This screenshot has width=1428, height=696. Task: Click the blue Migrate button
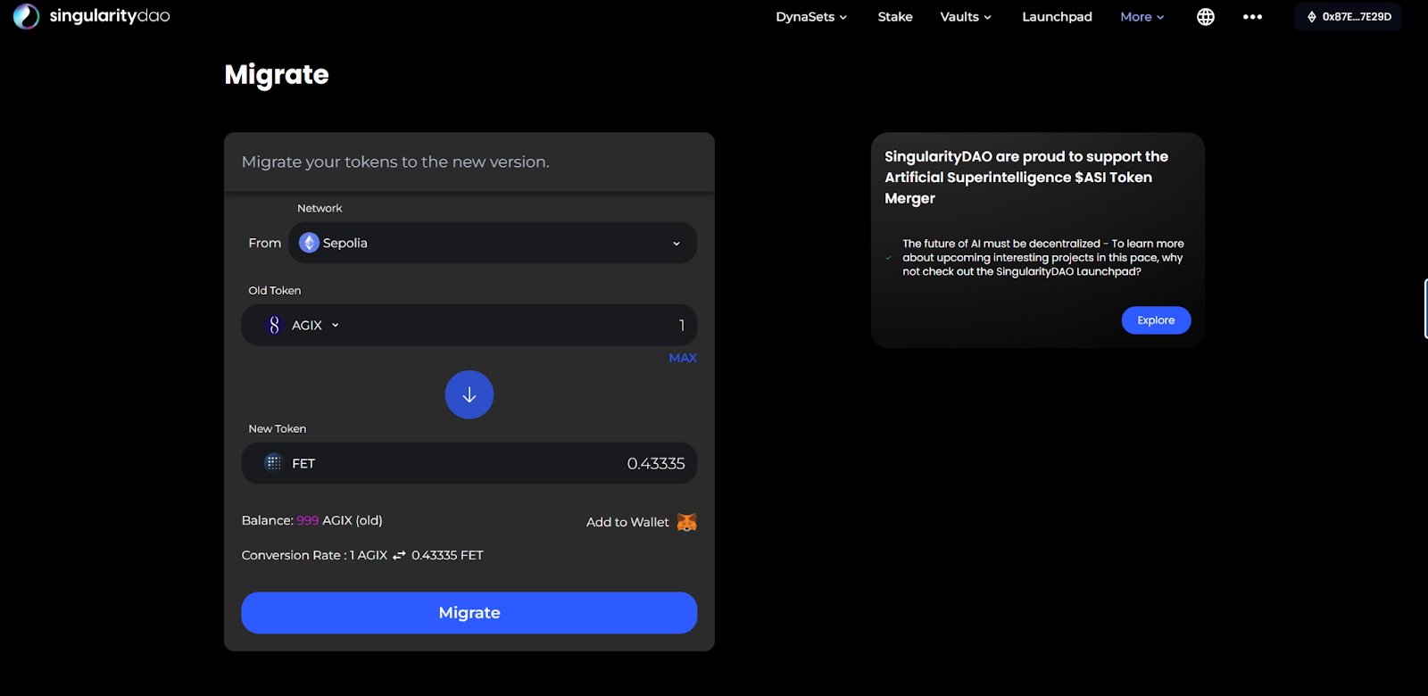[x=469, y=613]
